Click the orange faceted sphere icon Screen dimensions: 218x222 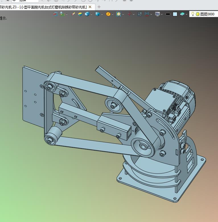pos(108,14)
